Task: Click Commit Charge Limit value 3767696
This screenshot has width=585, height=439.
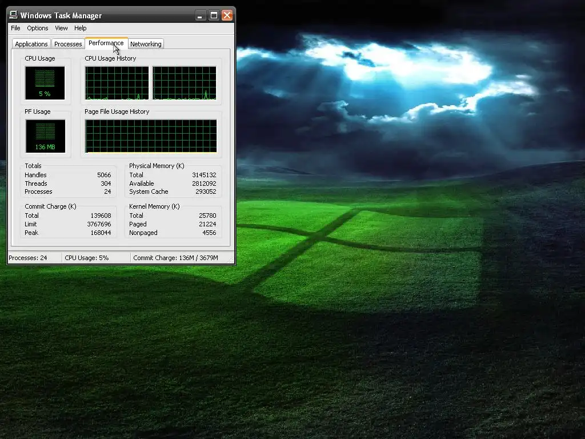Action: tap(99, 224)
